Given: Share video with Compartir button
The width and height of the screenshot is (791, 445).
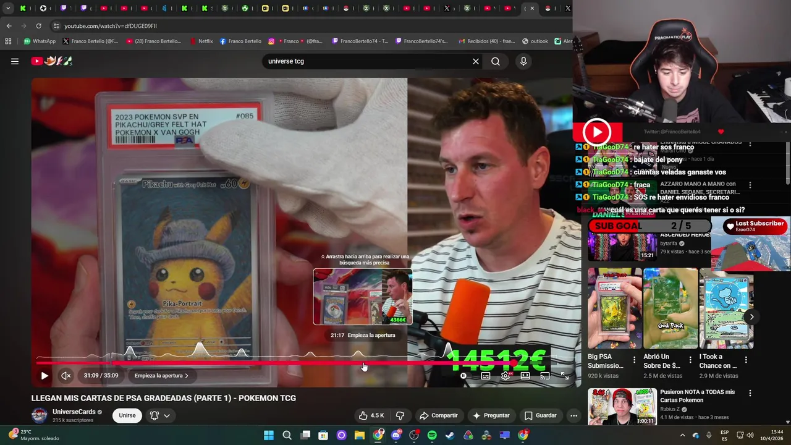Looking at the screenshot, I should 438,415.
